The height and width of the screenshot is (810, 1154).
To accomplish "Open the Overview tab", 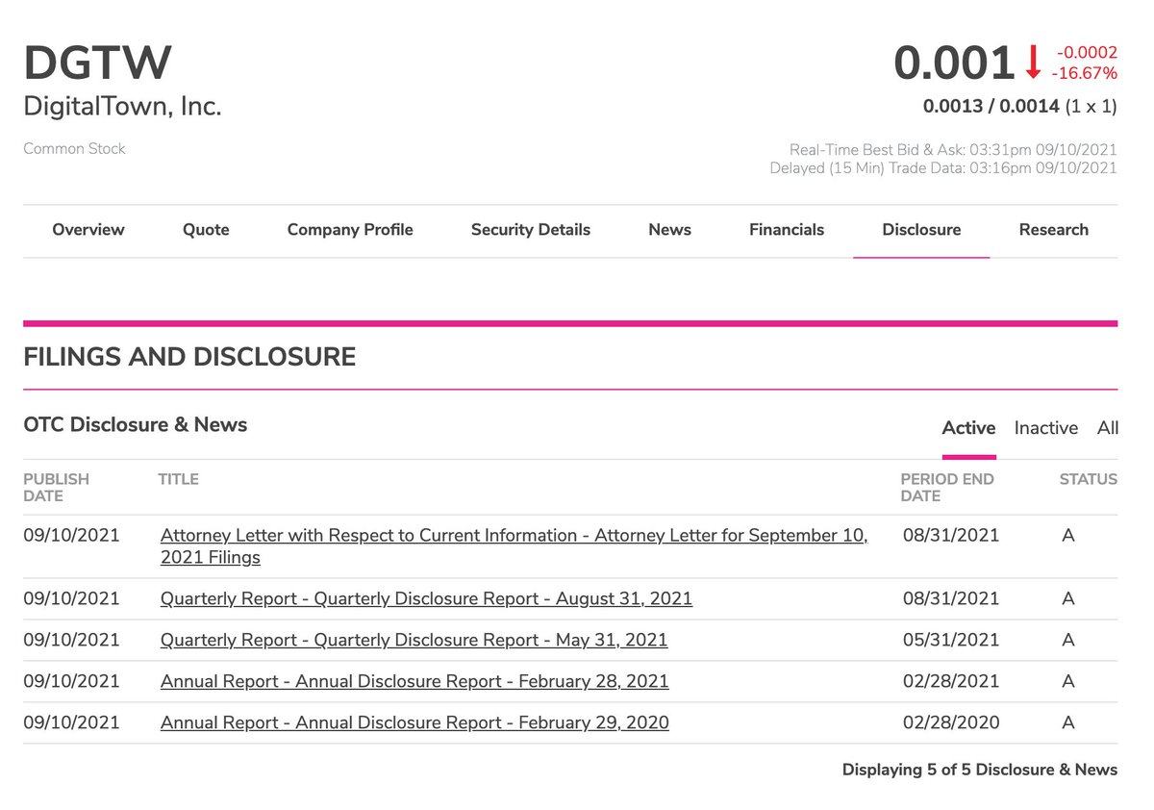I will point(88,230).
